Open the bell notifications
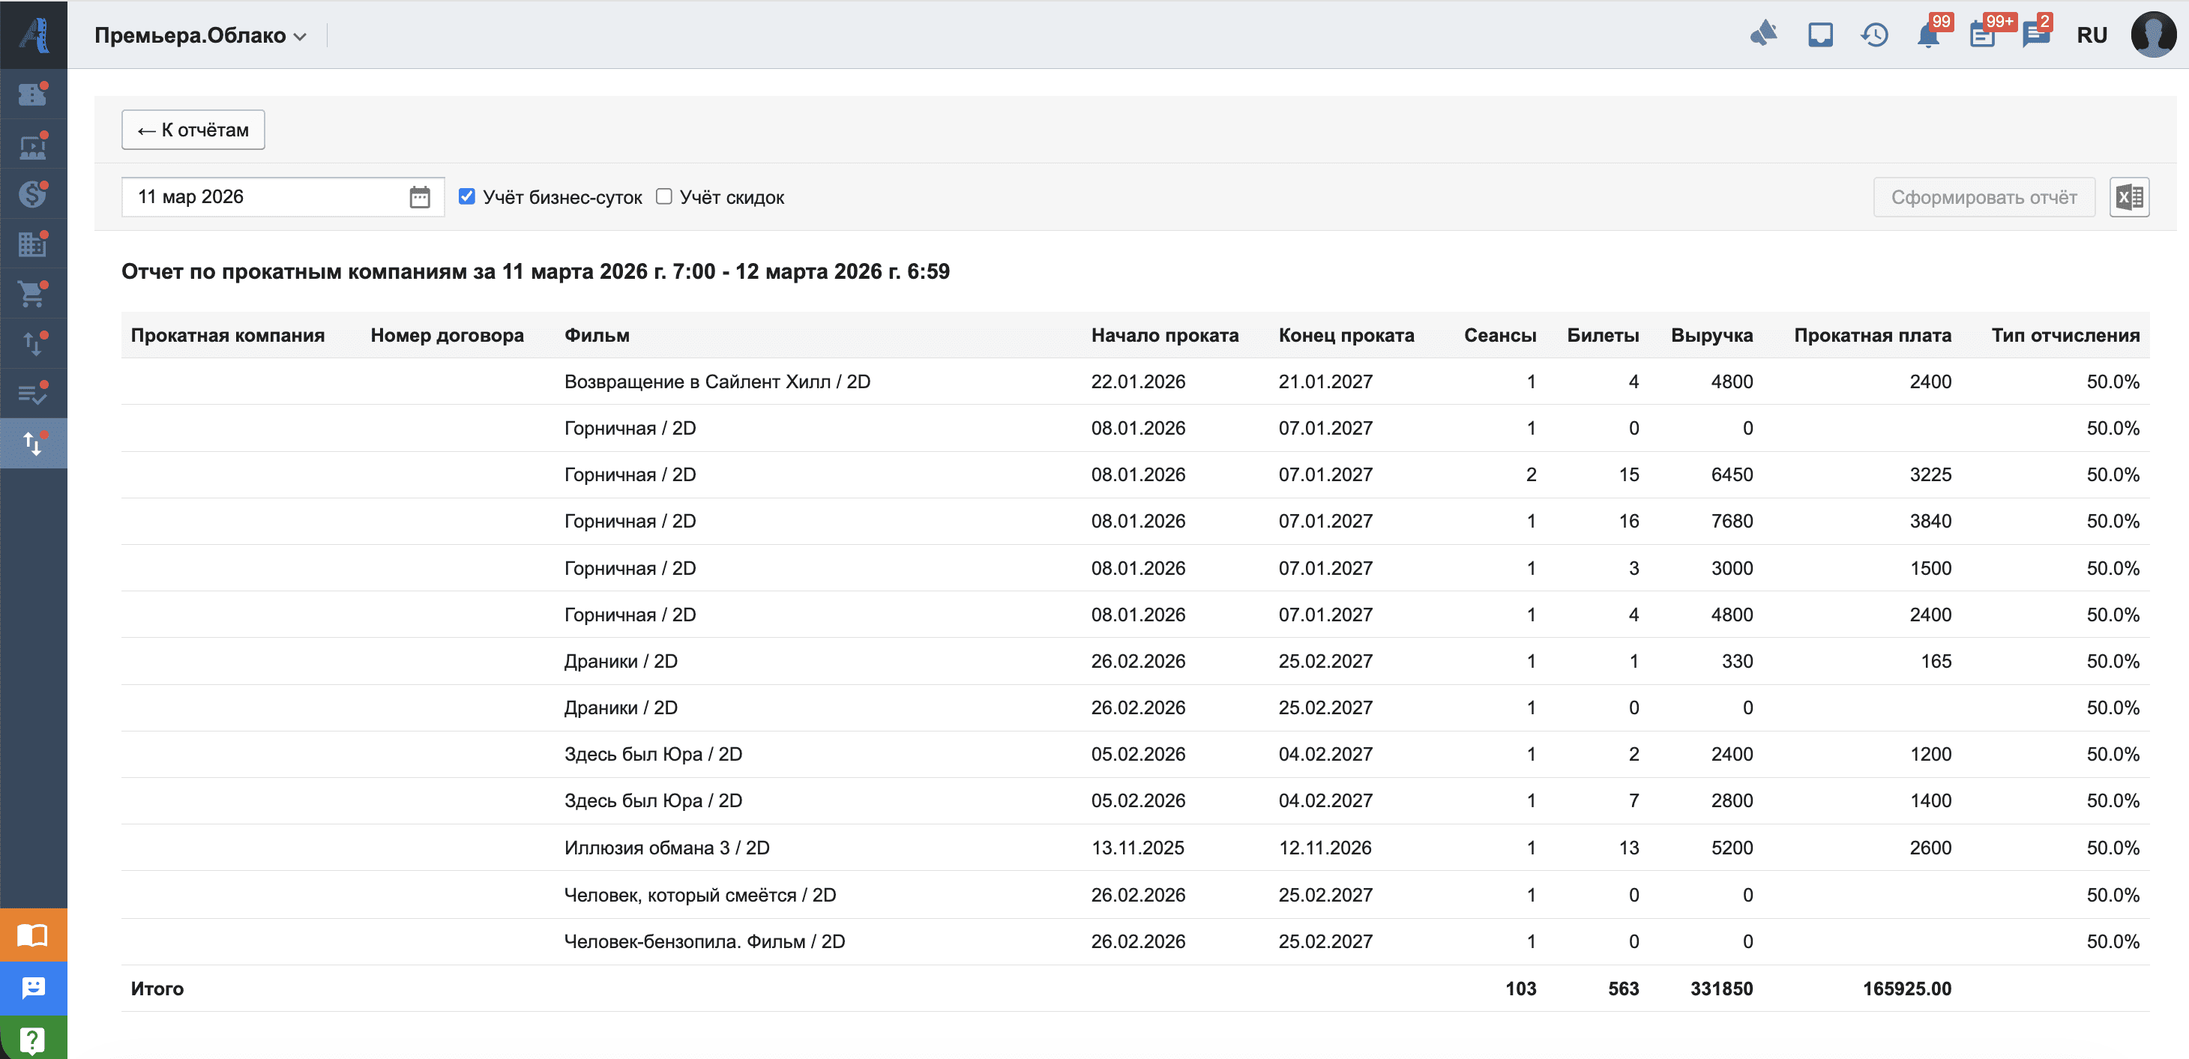This screenshot has width=2189, height=1059. 1927,36
